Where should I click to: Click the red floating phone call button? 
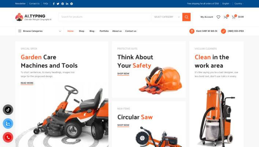point(8,137)
